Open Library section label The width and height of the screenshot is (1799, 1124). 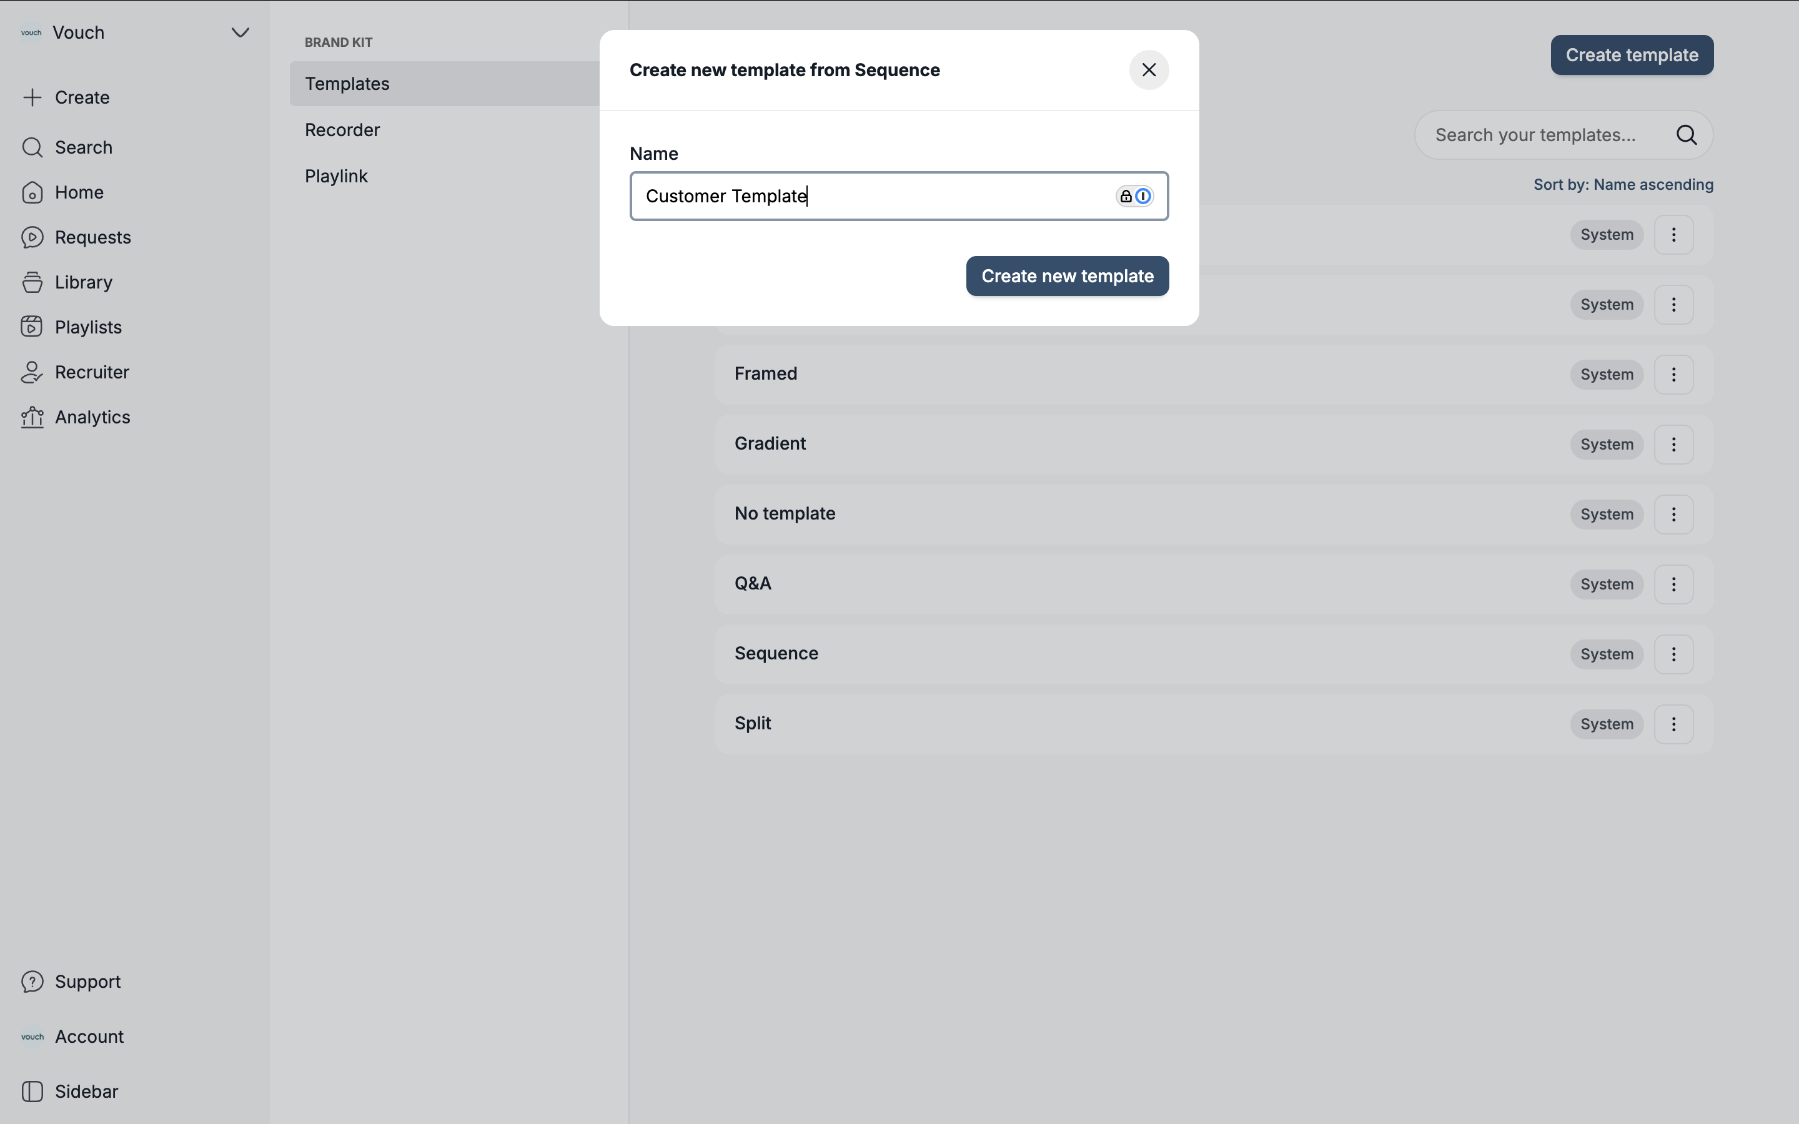83,282
